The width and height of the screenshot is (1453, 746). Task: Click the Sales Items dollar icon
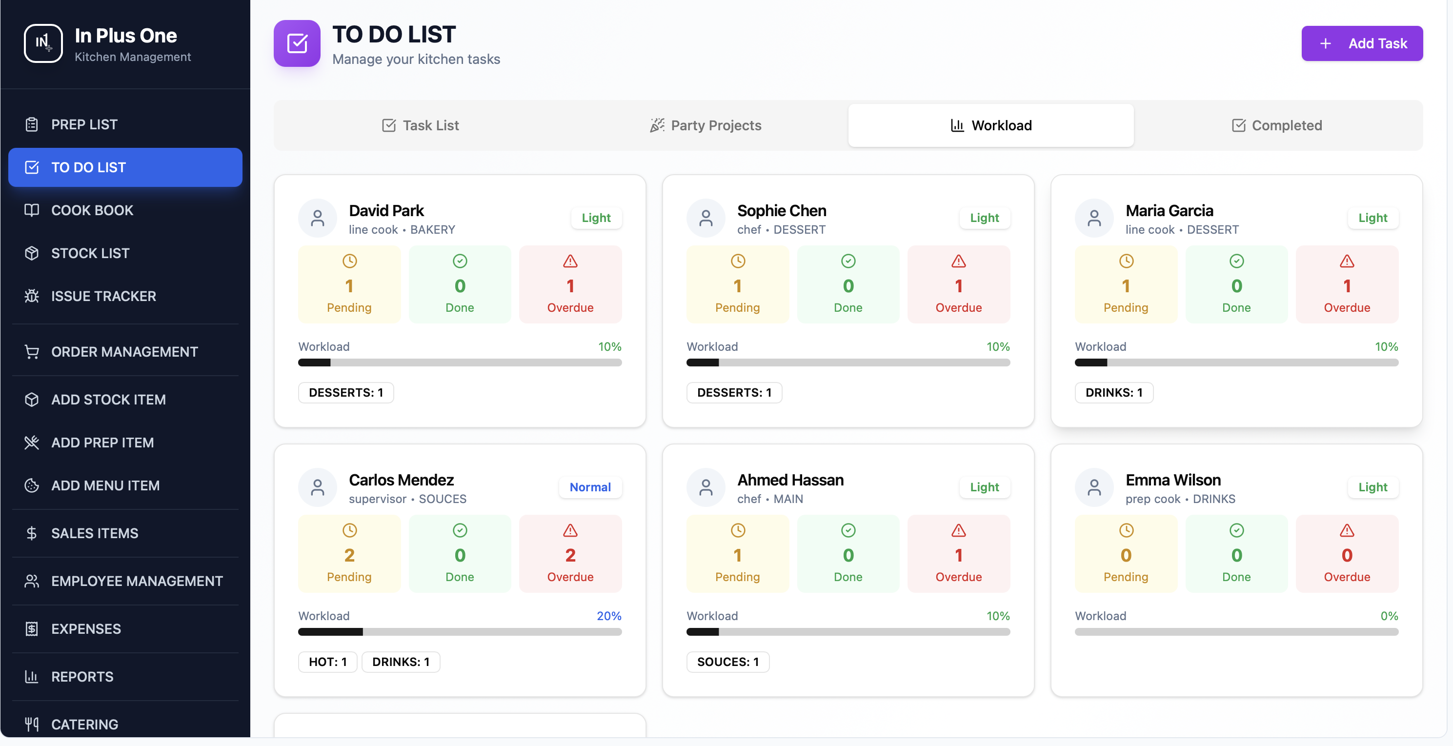pos(32,533)
